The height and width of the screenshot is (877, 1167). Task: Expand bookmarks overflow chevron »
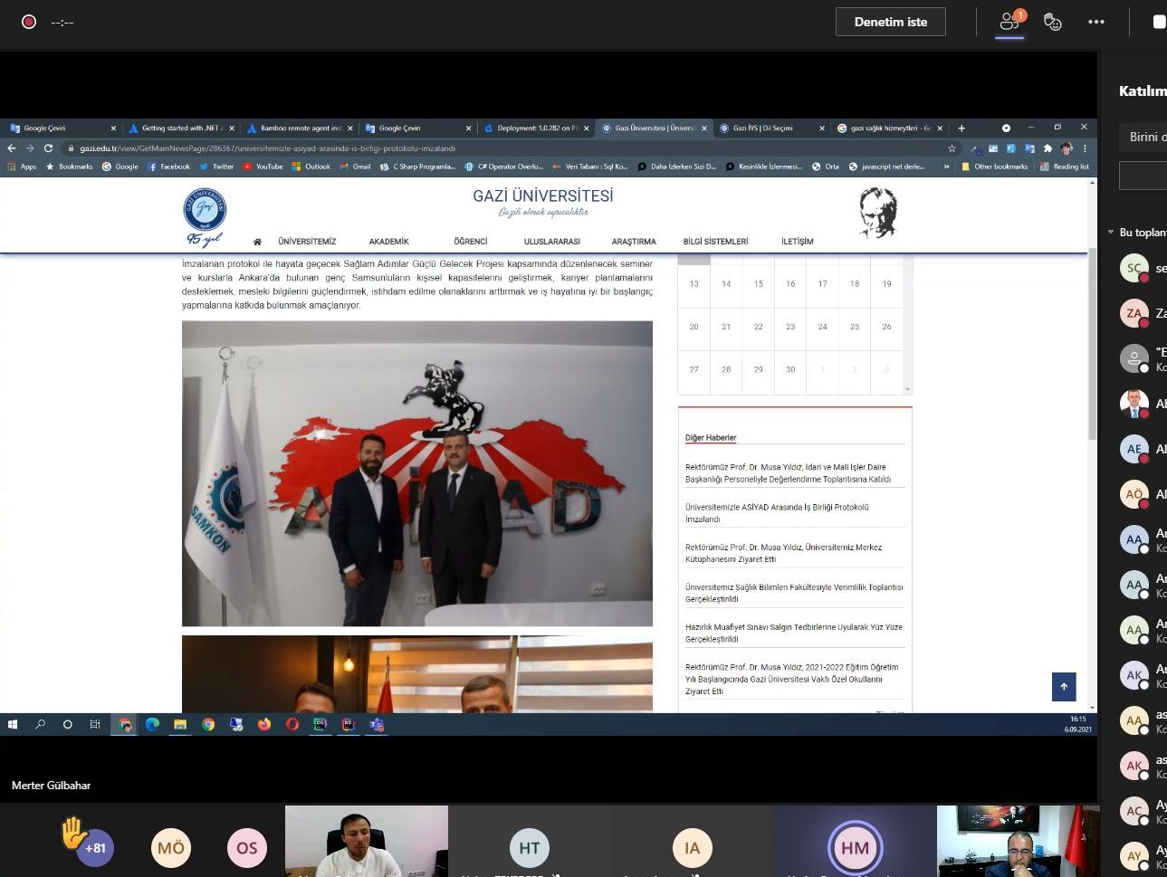[947, 167]
